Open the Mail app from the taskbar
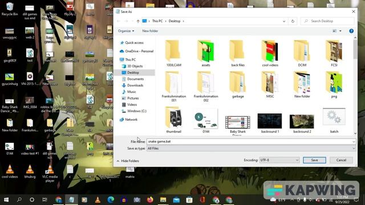 coord(176,200)
